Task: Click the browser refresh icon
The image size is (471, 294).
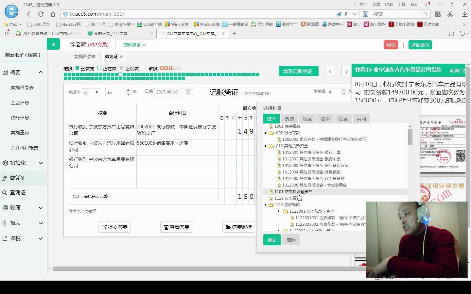Action: 41,14
